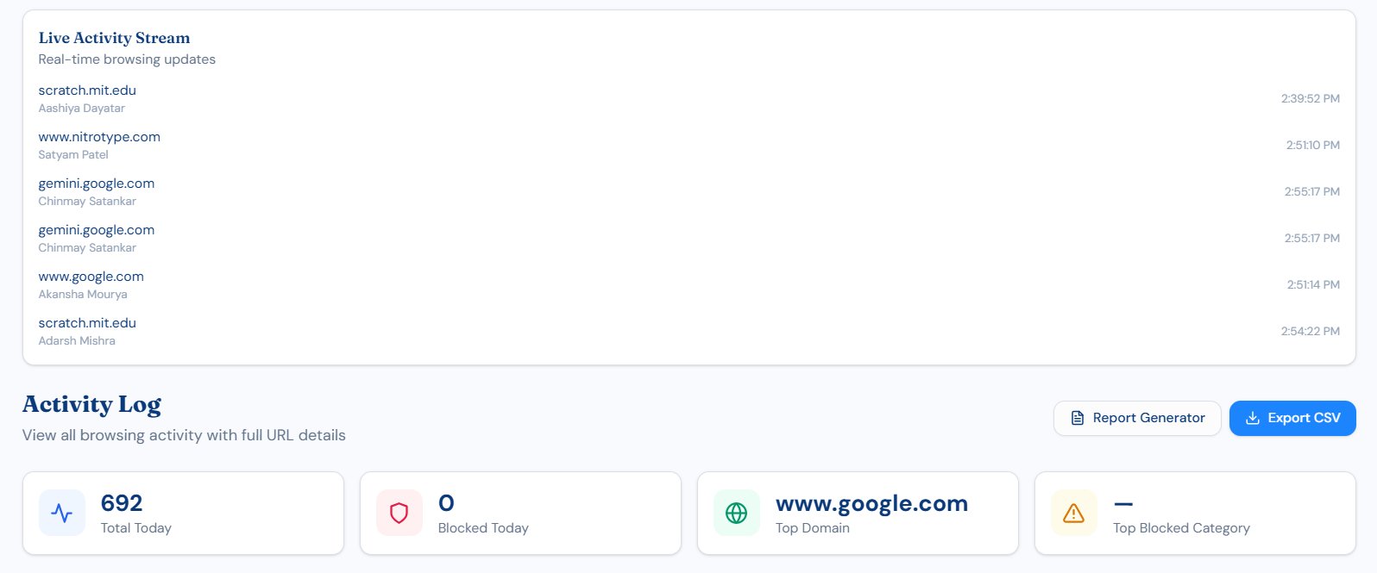
Task: Click the www.google.com Top Domain value
Action: coord(871,503)
